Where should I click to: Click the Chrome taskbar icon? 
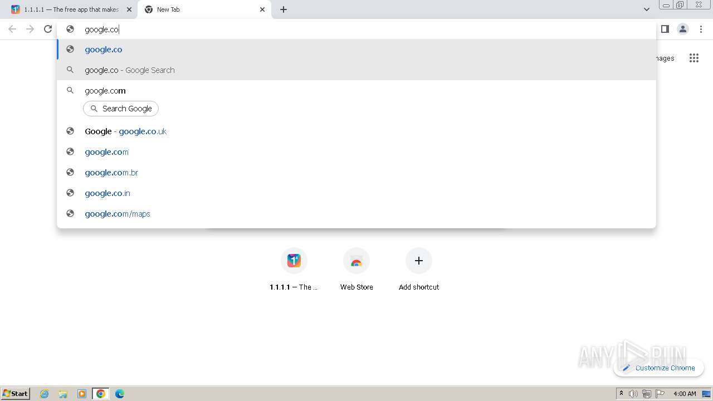(x=101, y=394)
